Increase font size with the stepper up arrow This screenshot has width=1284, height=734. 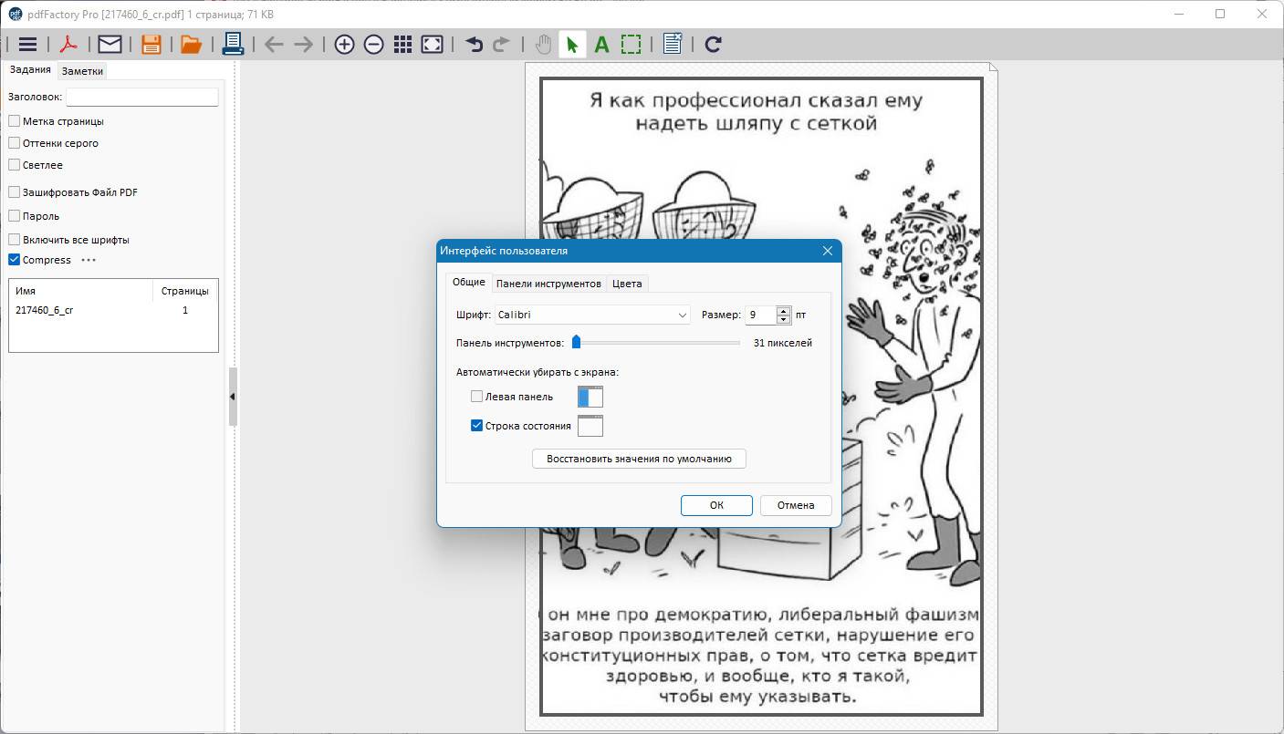[783, 311]
